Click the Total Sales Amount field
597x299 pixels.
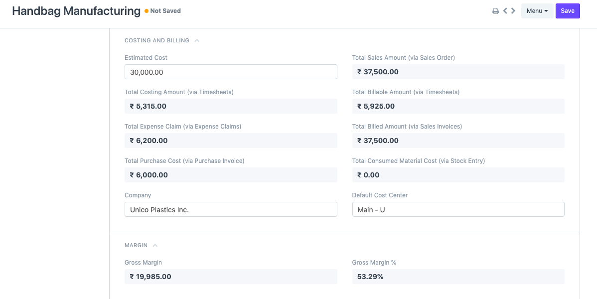point(458,72)
